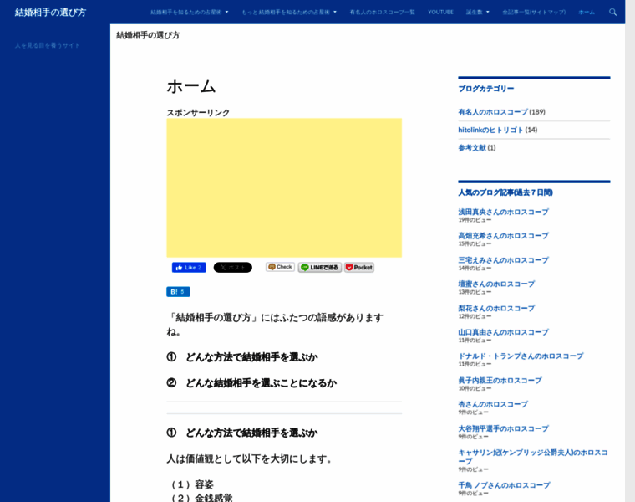Open the 参考文献 category
Screen dimensions: 635x502
[x=472, y=147]
